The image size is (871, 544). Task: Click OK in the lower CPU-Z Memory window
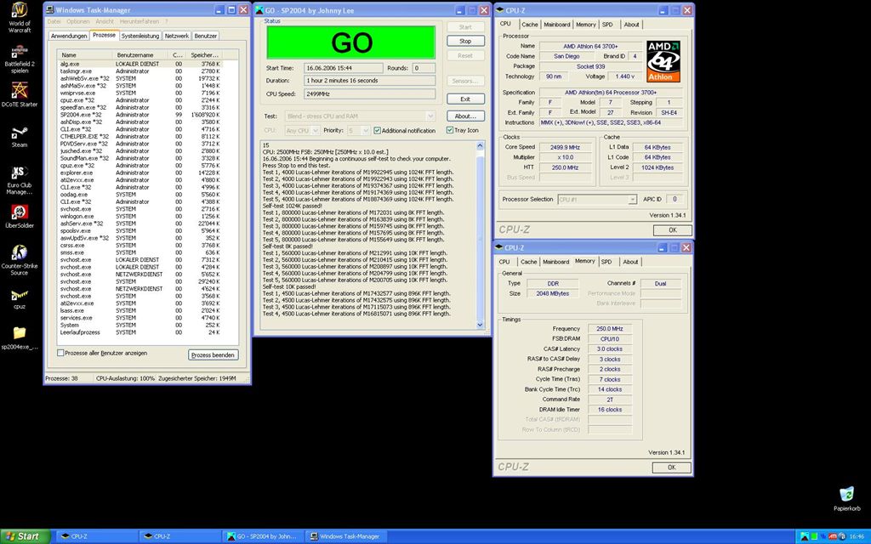(672, 467)
